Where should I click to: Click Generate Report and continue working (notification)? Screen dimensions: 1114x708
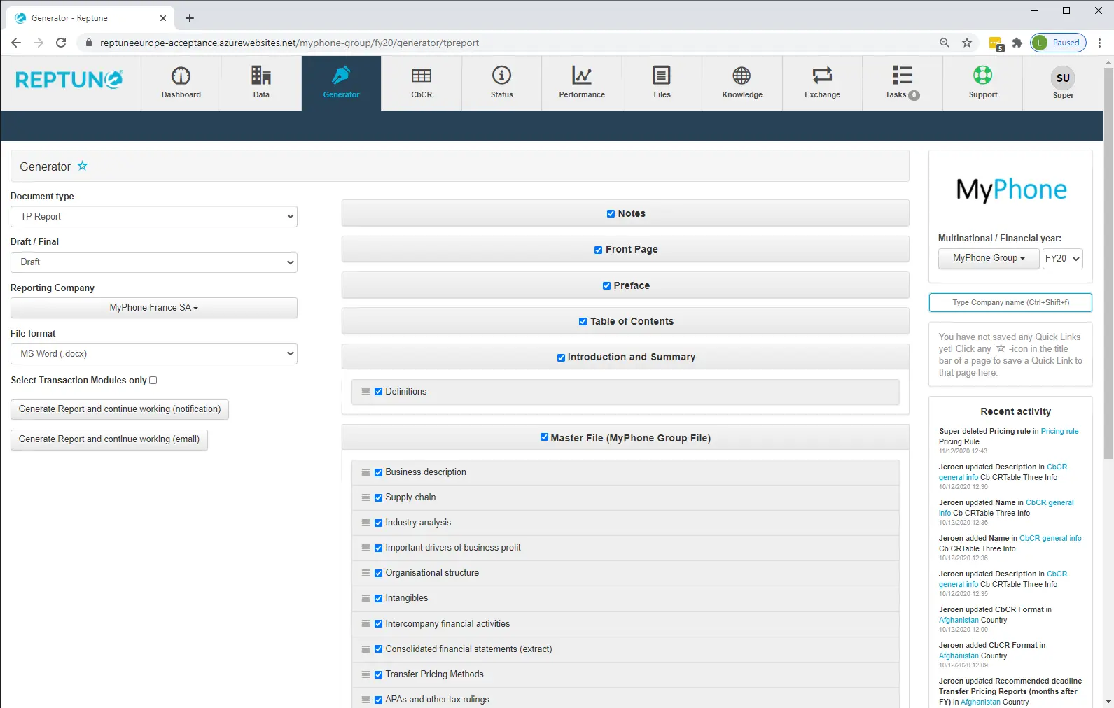coord(120,409)
